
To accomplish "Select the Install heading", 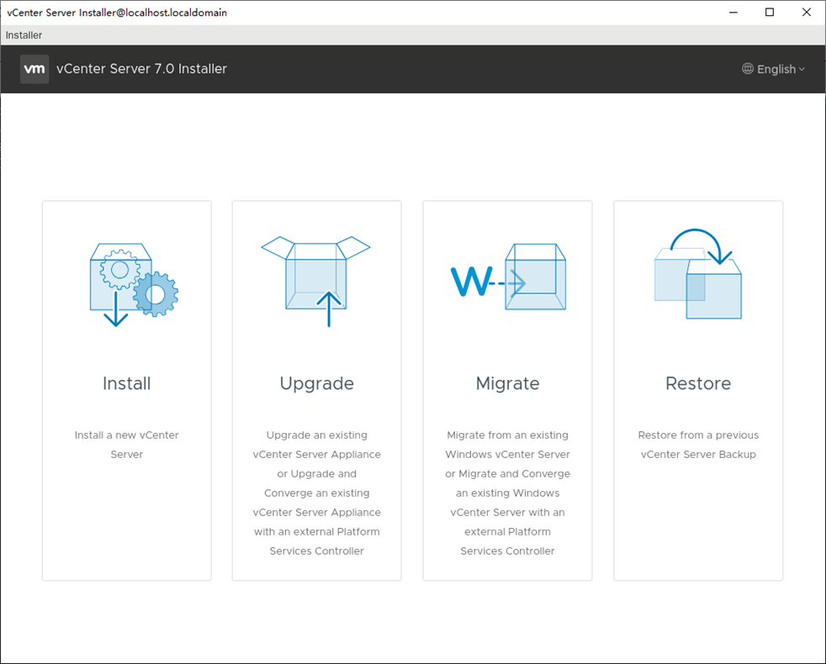I will [x=126, y=383].
